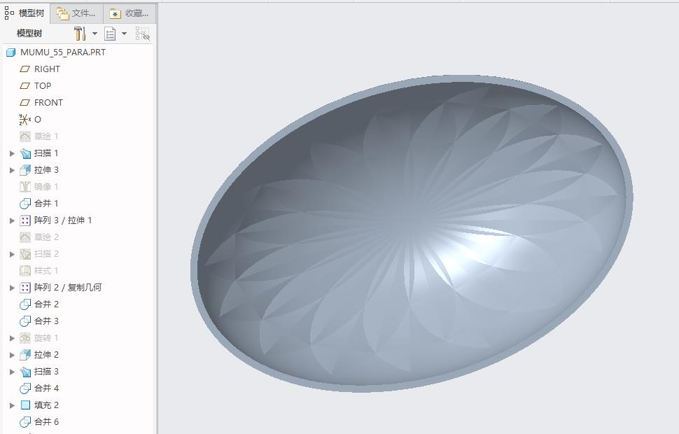The width and height of the screenshot is (679, 434).
Task: Click the 阵列 3 pattern icon
Action: (25, 220)
